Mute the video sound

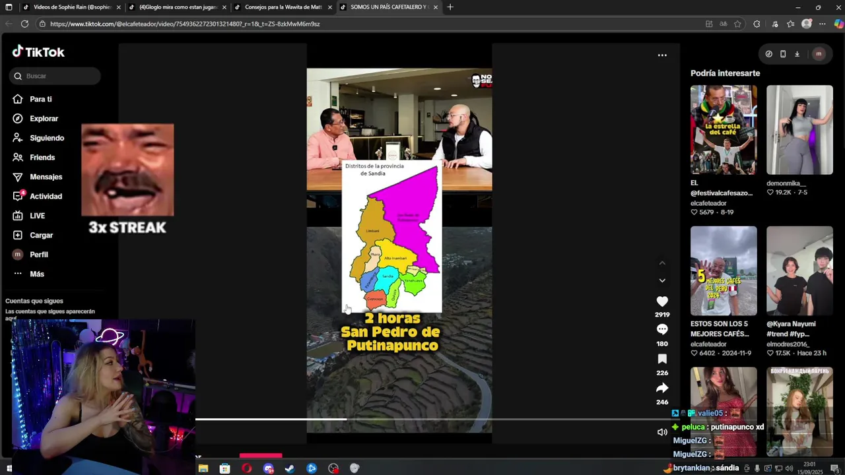click(x=662, y=432)
